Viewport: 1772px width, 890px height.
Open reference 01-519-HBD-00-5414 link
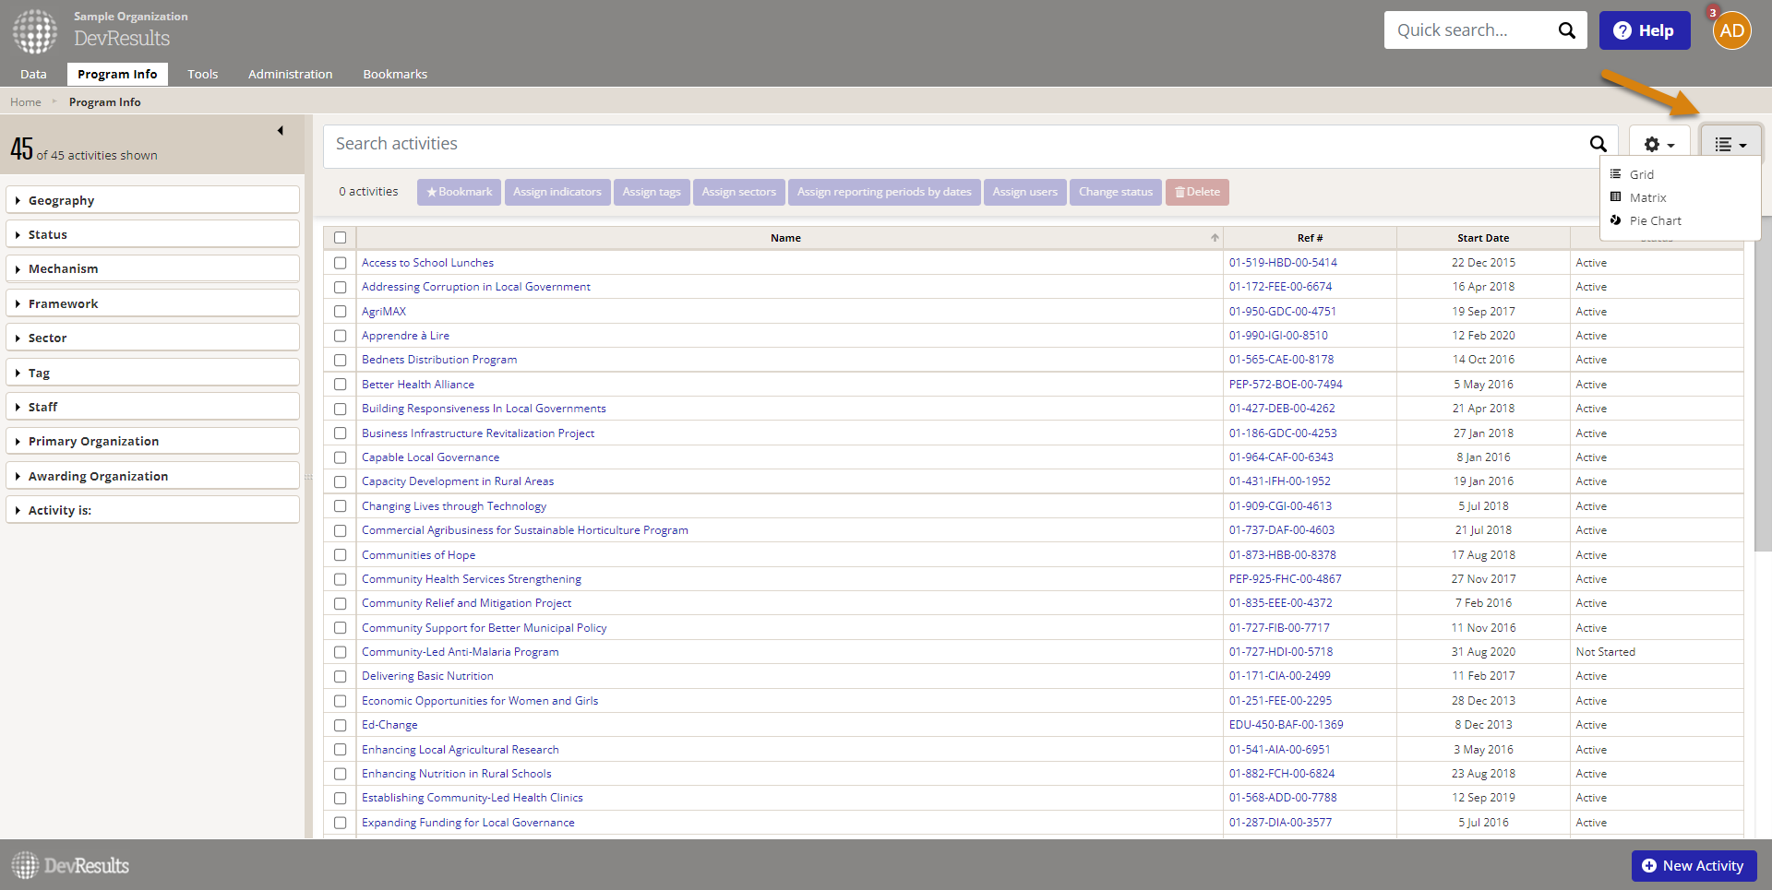pos(1283,263)
